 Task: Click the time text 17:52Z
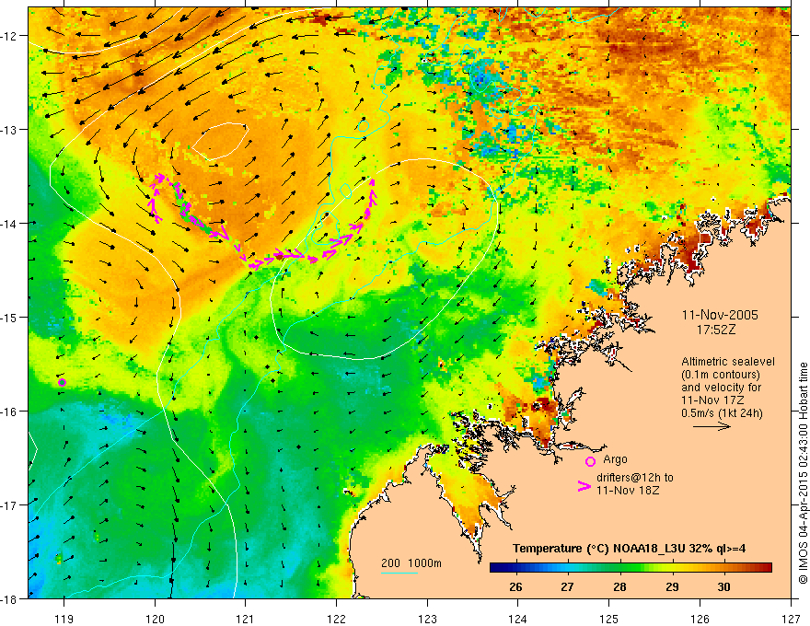715,330
